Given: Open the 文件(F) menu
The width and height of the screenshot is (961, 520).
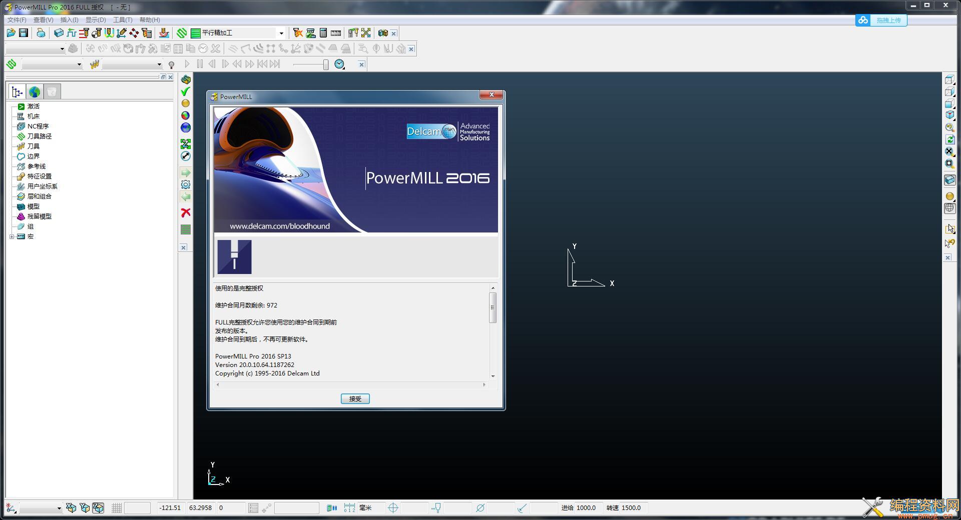Looking at the screenshot, I should [x=17, y=20].
